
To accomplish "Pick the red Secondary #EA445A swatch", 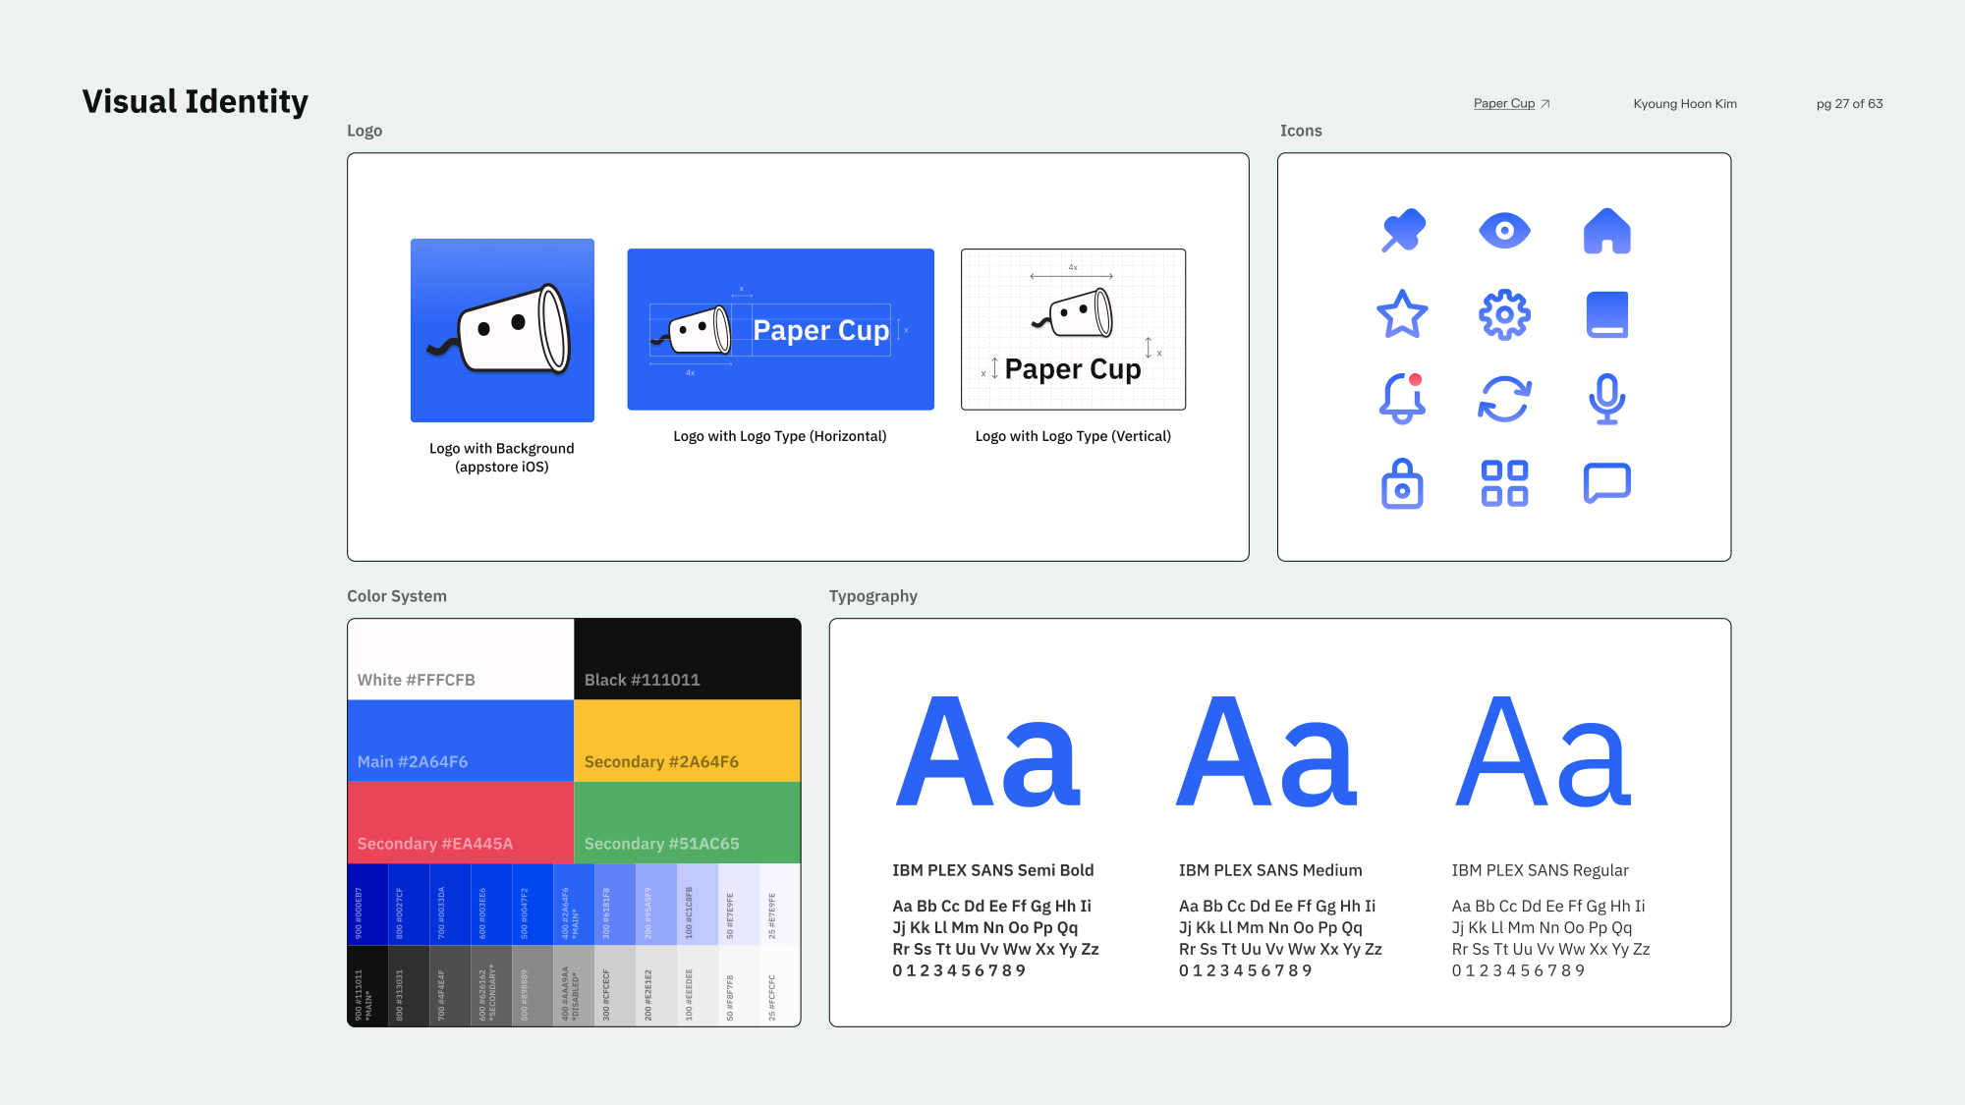I will click(x=461, y=822).
